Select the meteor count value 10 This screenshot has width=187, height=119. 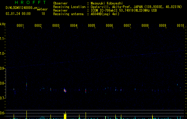[43, 14]
